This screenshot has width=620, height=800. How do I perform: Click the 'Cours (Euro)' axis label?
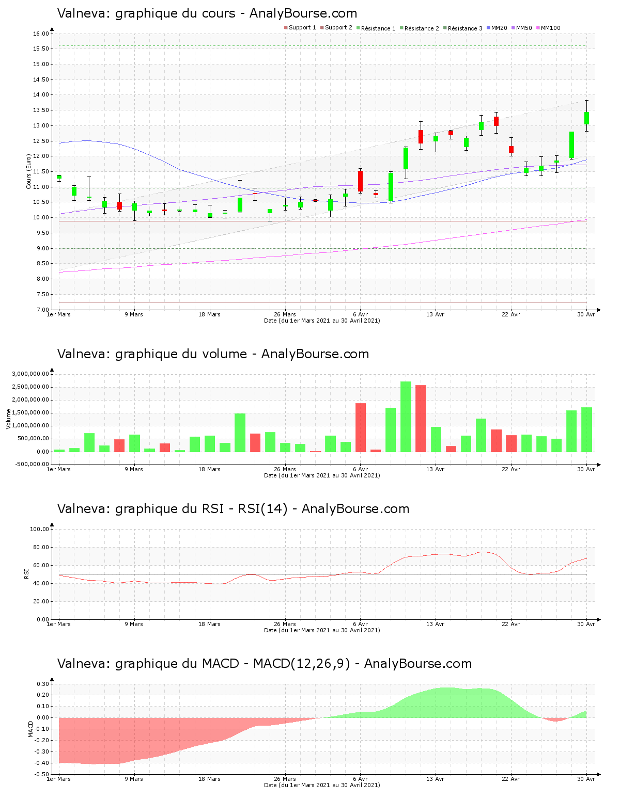[x=29, y=171]
